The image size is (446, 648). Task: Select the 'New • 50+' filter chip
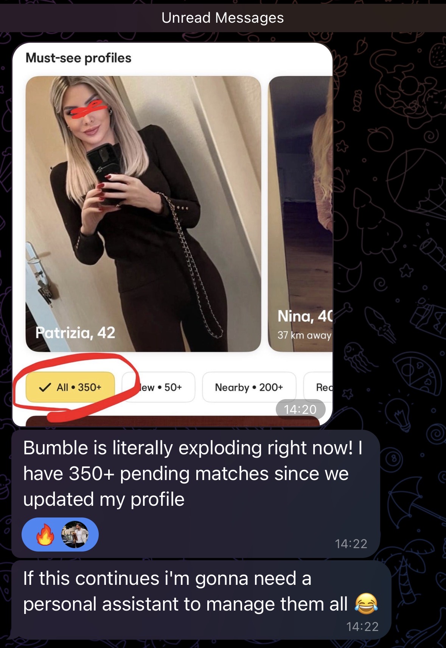(159, 387)
